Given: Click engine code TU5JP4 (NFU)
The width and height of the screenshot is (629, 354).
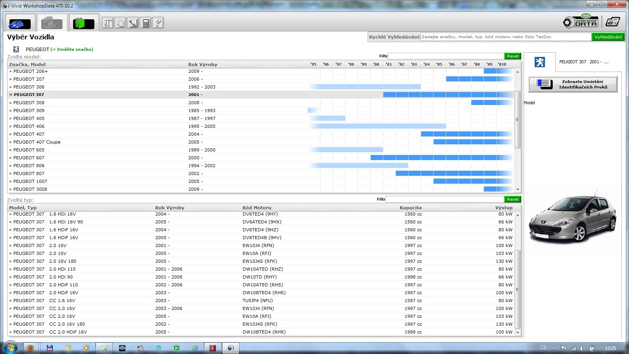Looking at the screenshot, I should coord(257,301).
